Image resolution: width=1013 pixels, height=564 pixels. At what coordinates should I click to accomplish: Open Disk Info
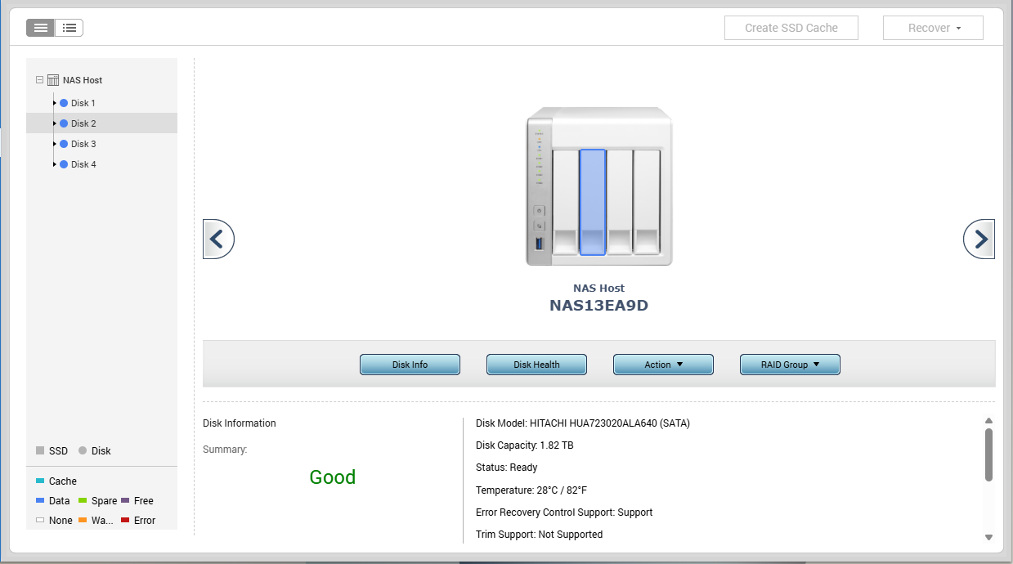pos(410,365)
